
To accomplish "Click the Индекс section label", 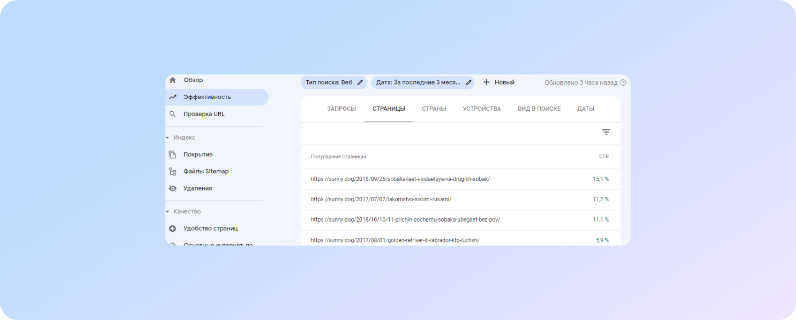I will 184,138.
